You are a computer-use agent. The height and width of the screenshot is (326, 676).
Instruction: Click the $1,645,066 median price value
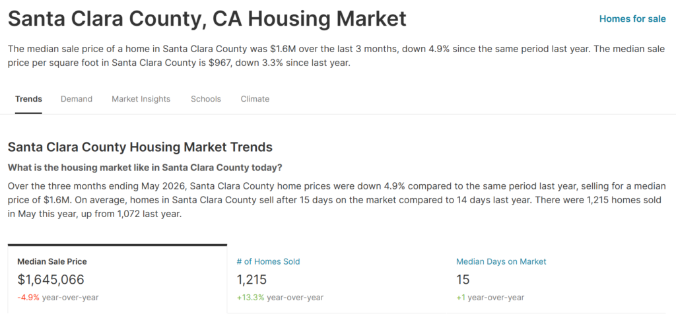51,279
